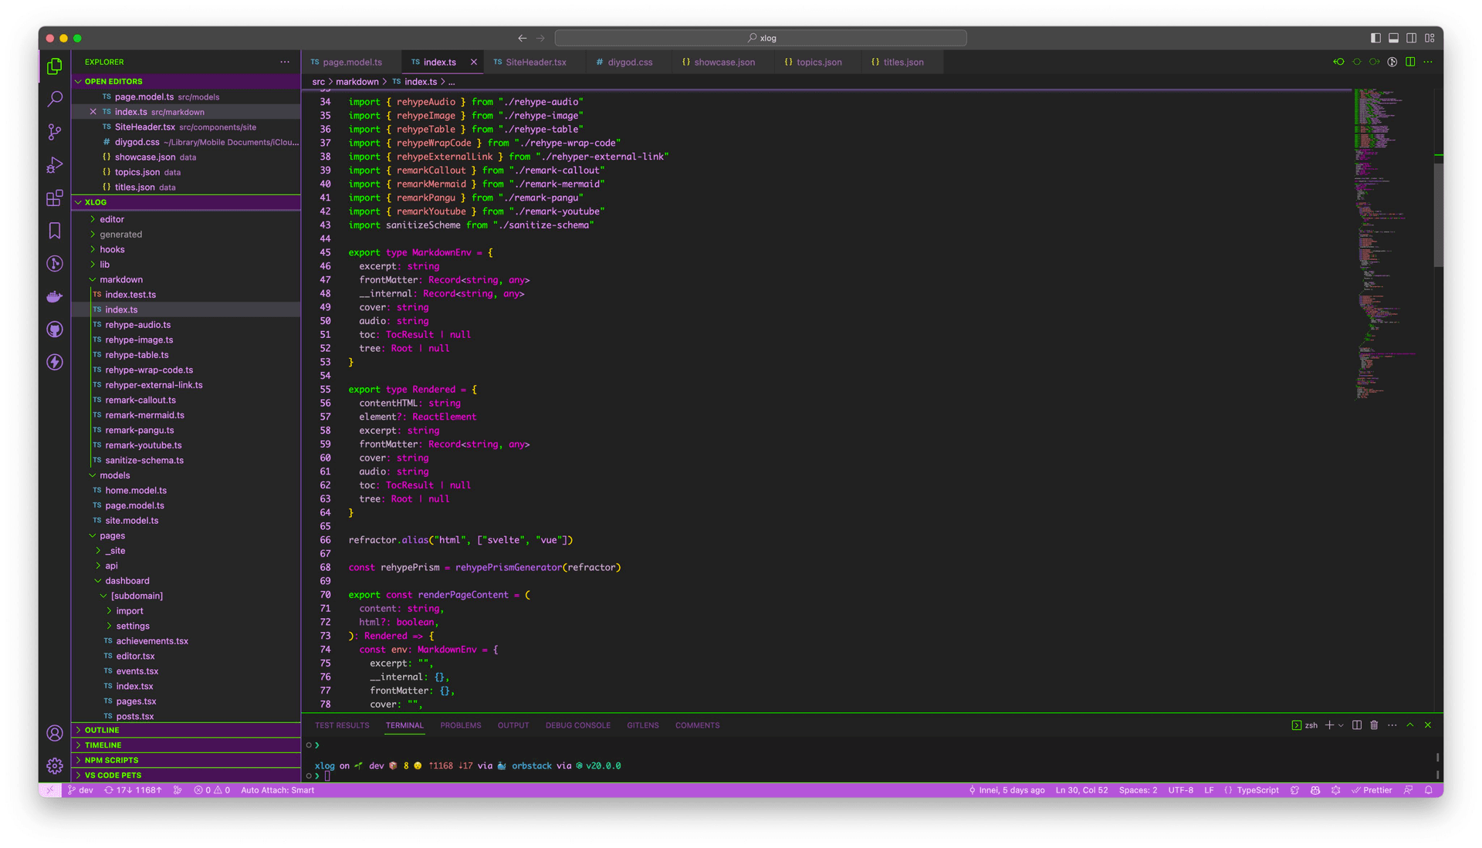Close the index.ts editor tab
Viewport: 1482px width, 848px height.
[473, 62]
